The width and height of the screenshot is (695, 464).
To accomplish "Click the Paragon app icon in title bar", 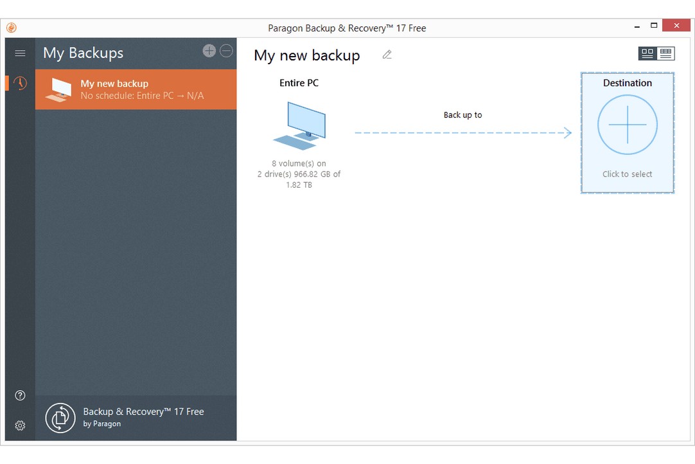I will click(12, 28).
